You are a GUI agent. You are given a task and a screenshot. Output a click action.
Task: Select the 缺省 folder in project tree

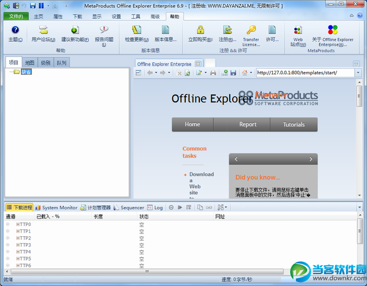[26, 72]
